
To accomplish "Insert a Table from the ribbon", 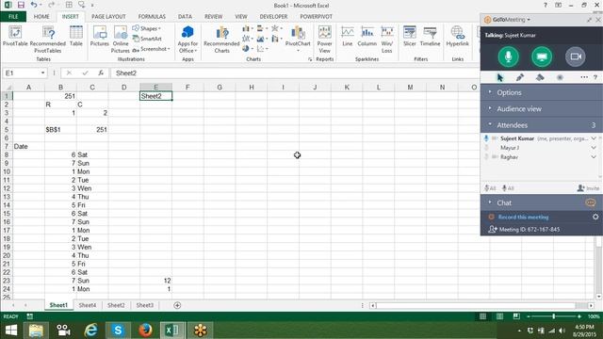I will pos(75,36).
